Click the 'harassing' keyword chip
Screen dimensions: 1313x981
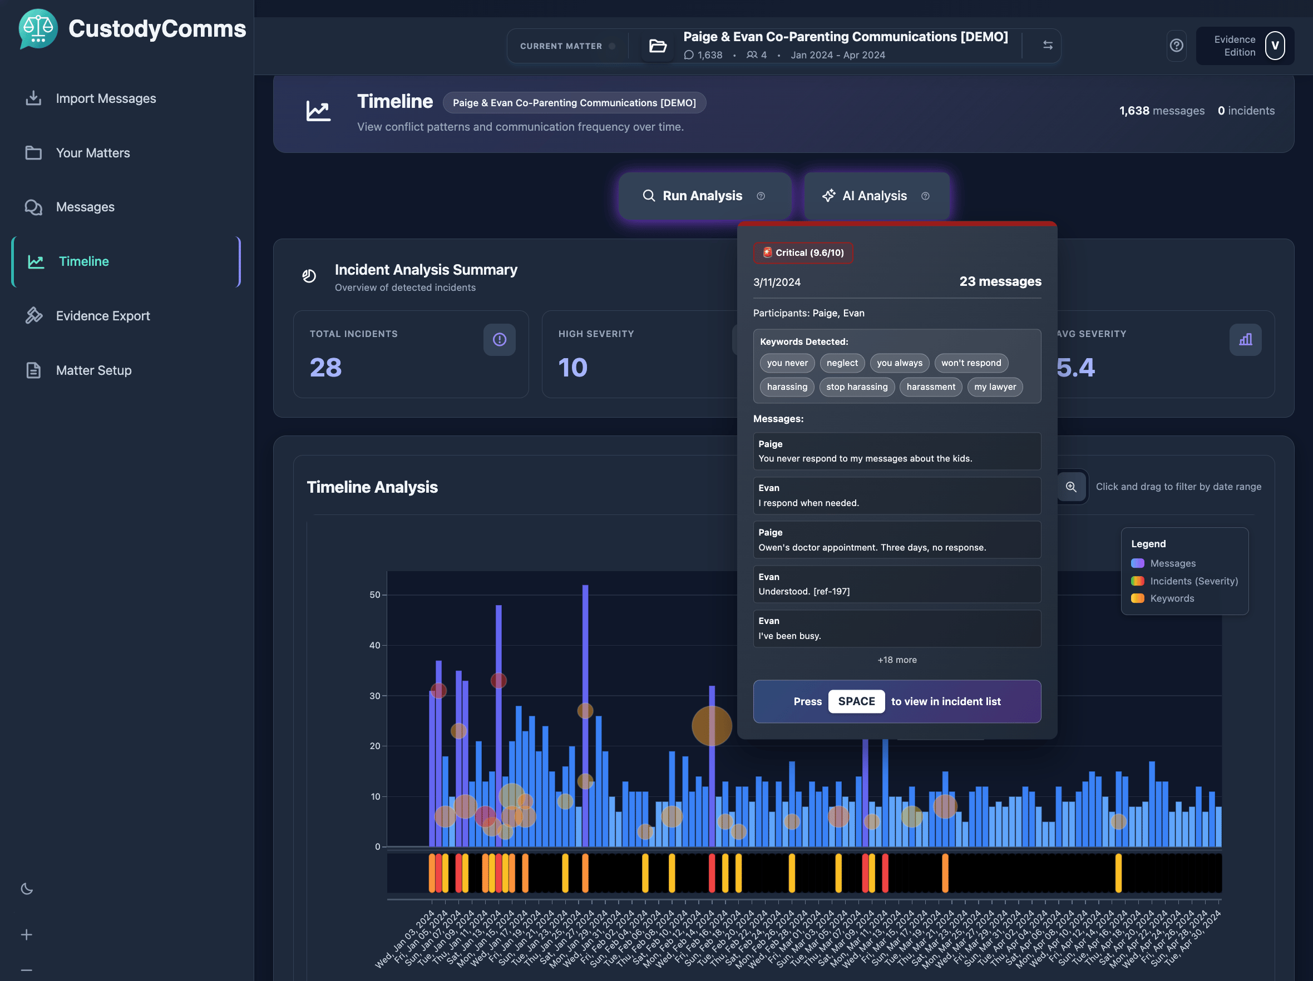pos(787,387)
